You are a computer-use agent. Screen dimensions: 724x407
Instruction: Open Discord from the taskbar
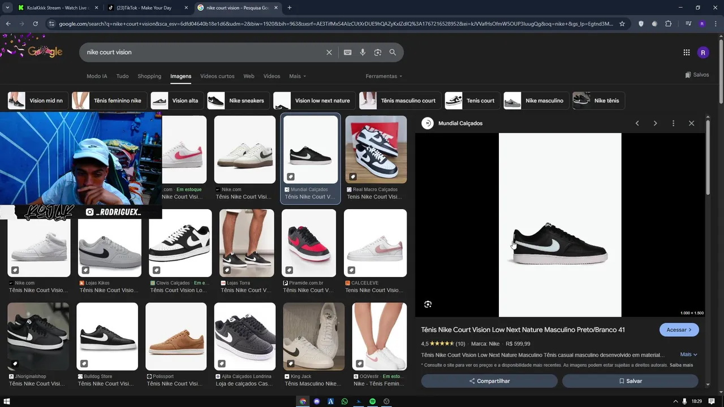317,401
